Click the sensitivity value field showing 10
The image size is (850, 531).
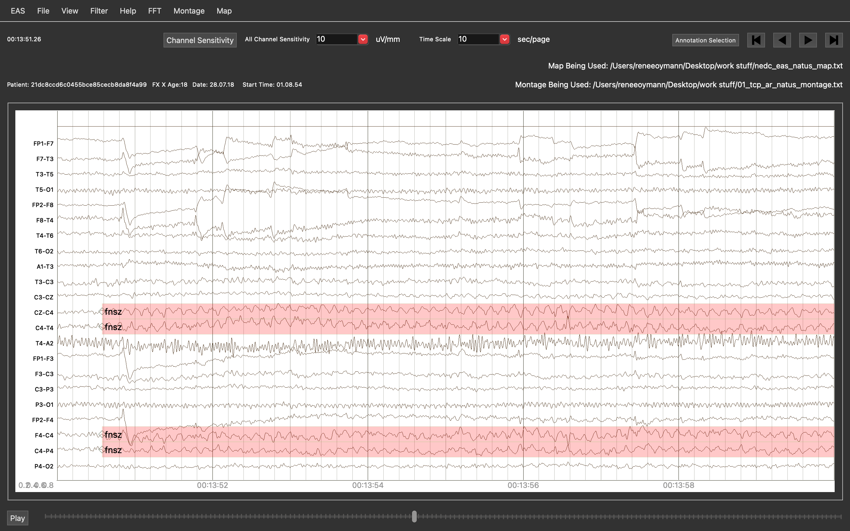click(336, 39)
